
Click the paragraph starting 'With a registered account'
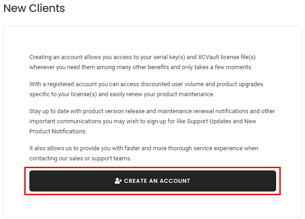pyautogui.click(x=146, y=89)
